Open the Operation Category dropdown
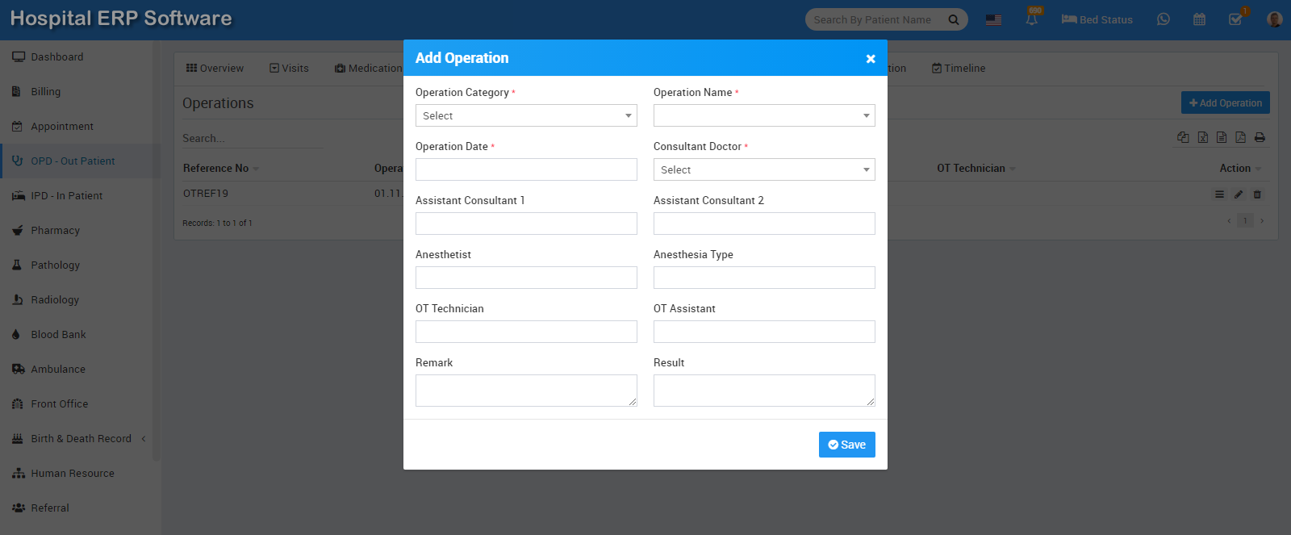1291x535 pixels. coord(526,115)
